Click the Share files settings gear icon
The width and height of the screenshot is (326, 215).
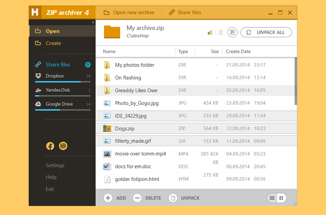[88, 65]
